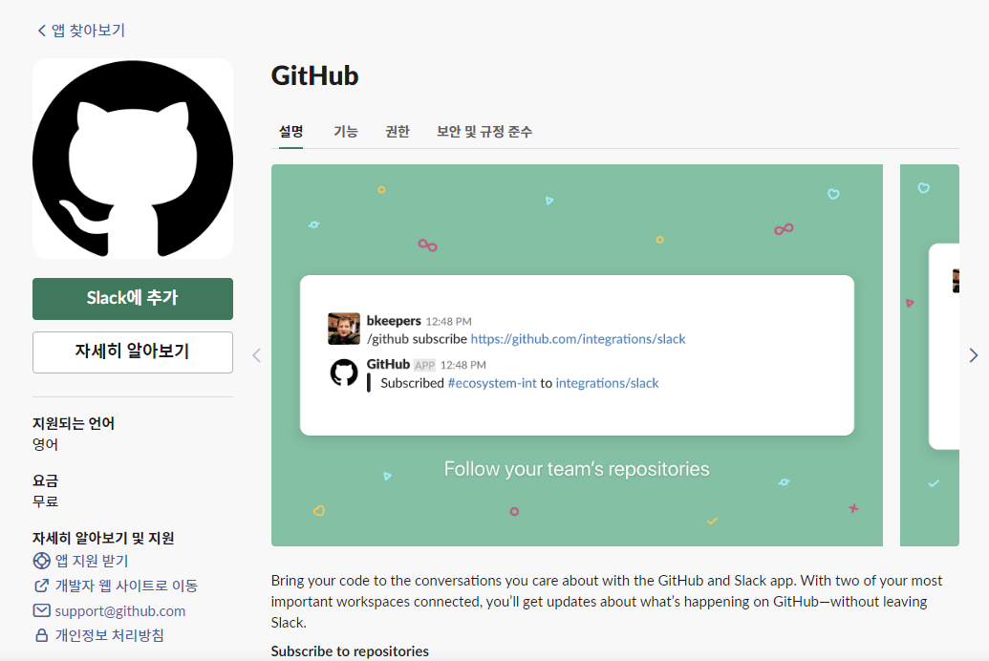
Task: Click the lock icon beside 개인정보 처리방침
Action: click(x=42, y=635)
